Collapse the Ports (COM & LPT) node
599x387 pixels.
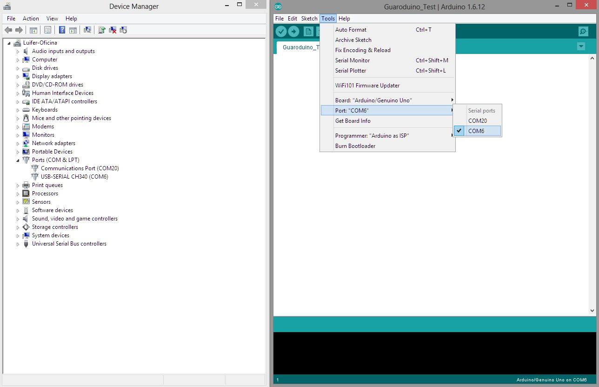(18, 160)
